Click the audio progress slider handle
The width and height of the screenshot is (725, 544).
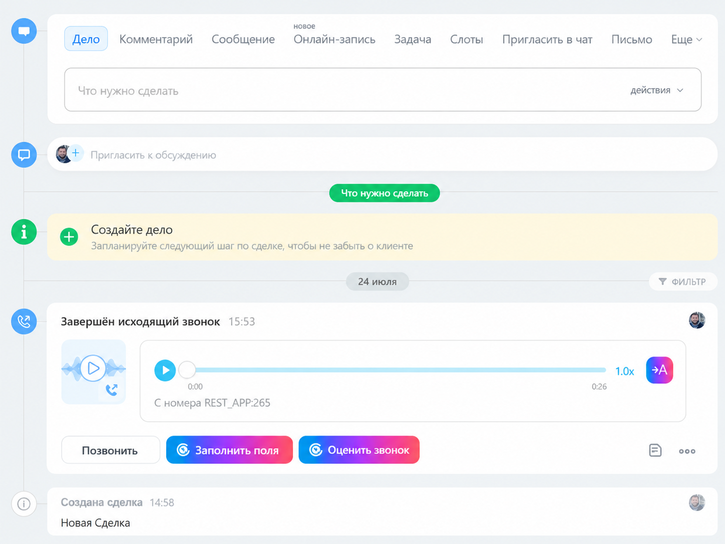point(187,370)
